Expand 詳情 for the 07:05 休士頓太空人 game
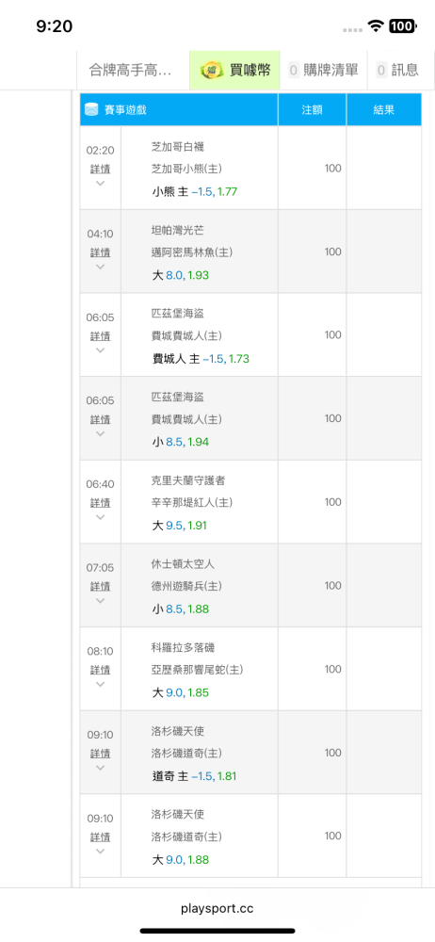 [x=101, y=587]
